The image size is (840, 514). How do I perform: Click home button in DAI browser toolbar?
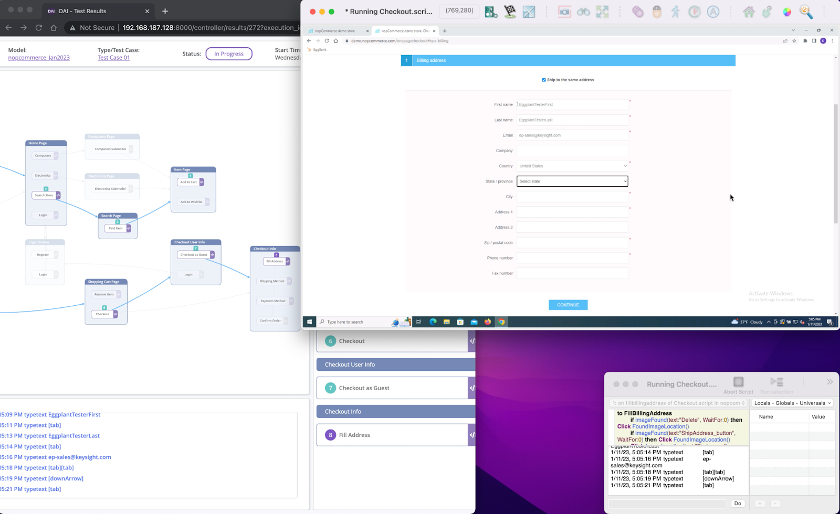click(x=54, y=28)
